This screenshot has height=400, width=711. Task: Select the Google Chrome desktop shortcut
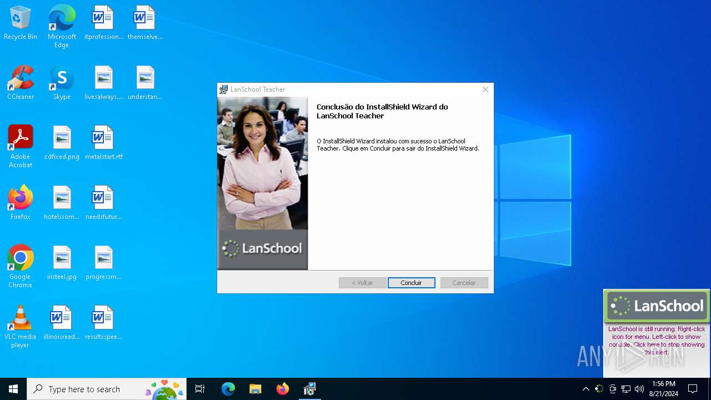(x=21, y=267)
